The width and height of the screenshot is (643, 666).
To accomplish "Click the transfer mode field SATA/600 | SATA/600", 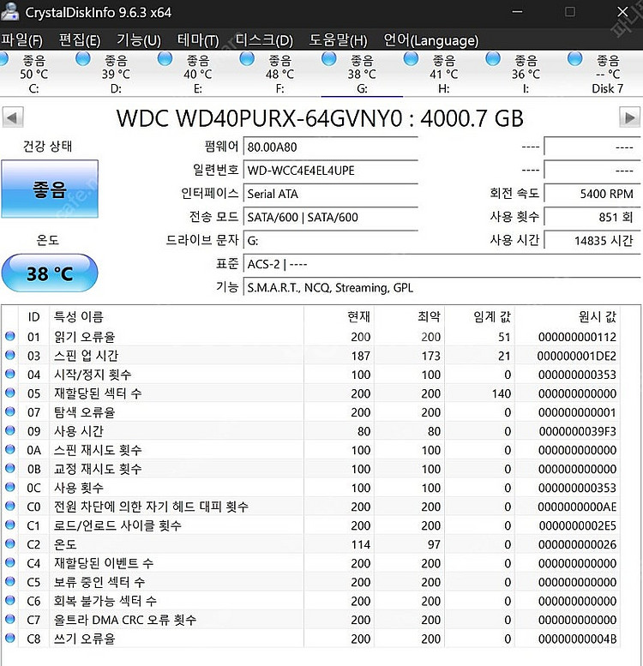I will coord(330,217).
